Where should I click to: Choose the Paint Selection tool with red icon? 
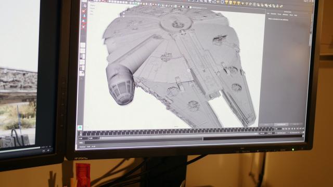click(x=84, y=11)
